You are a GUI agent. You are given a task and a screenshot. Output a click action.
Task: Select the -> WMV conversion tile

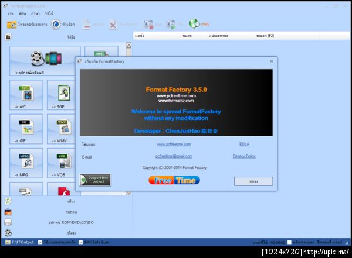(61, 129)
